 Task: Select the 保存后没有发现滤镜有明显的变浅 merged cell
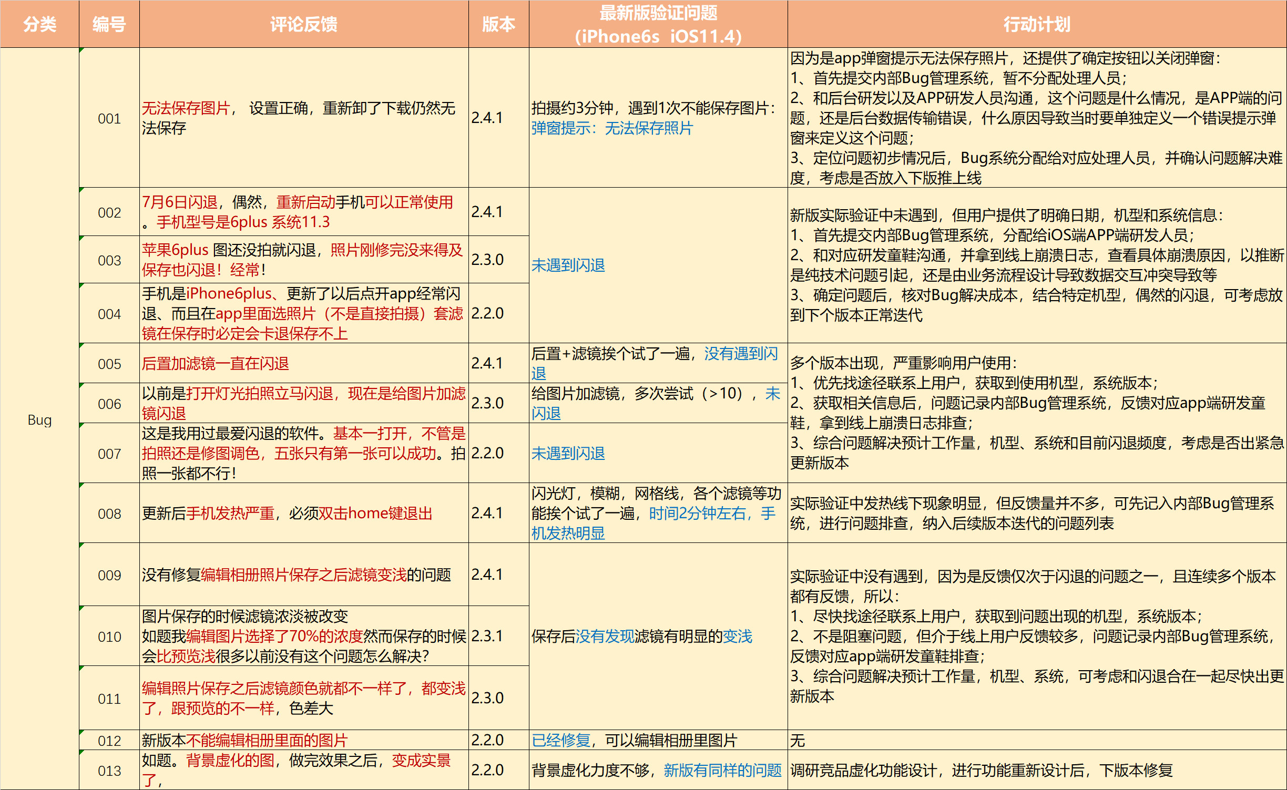click(x=658, y=636)
